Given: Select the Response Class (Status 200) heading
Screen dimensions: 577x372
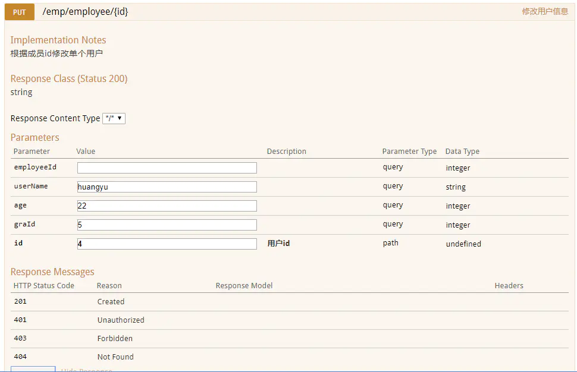Looking at the screenshot, I should coord(69,78).
